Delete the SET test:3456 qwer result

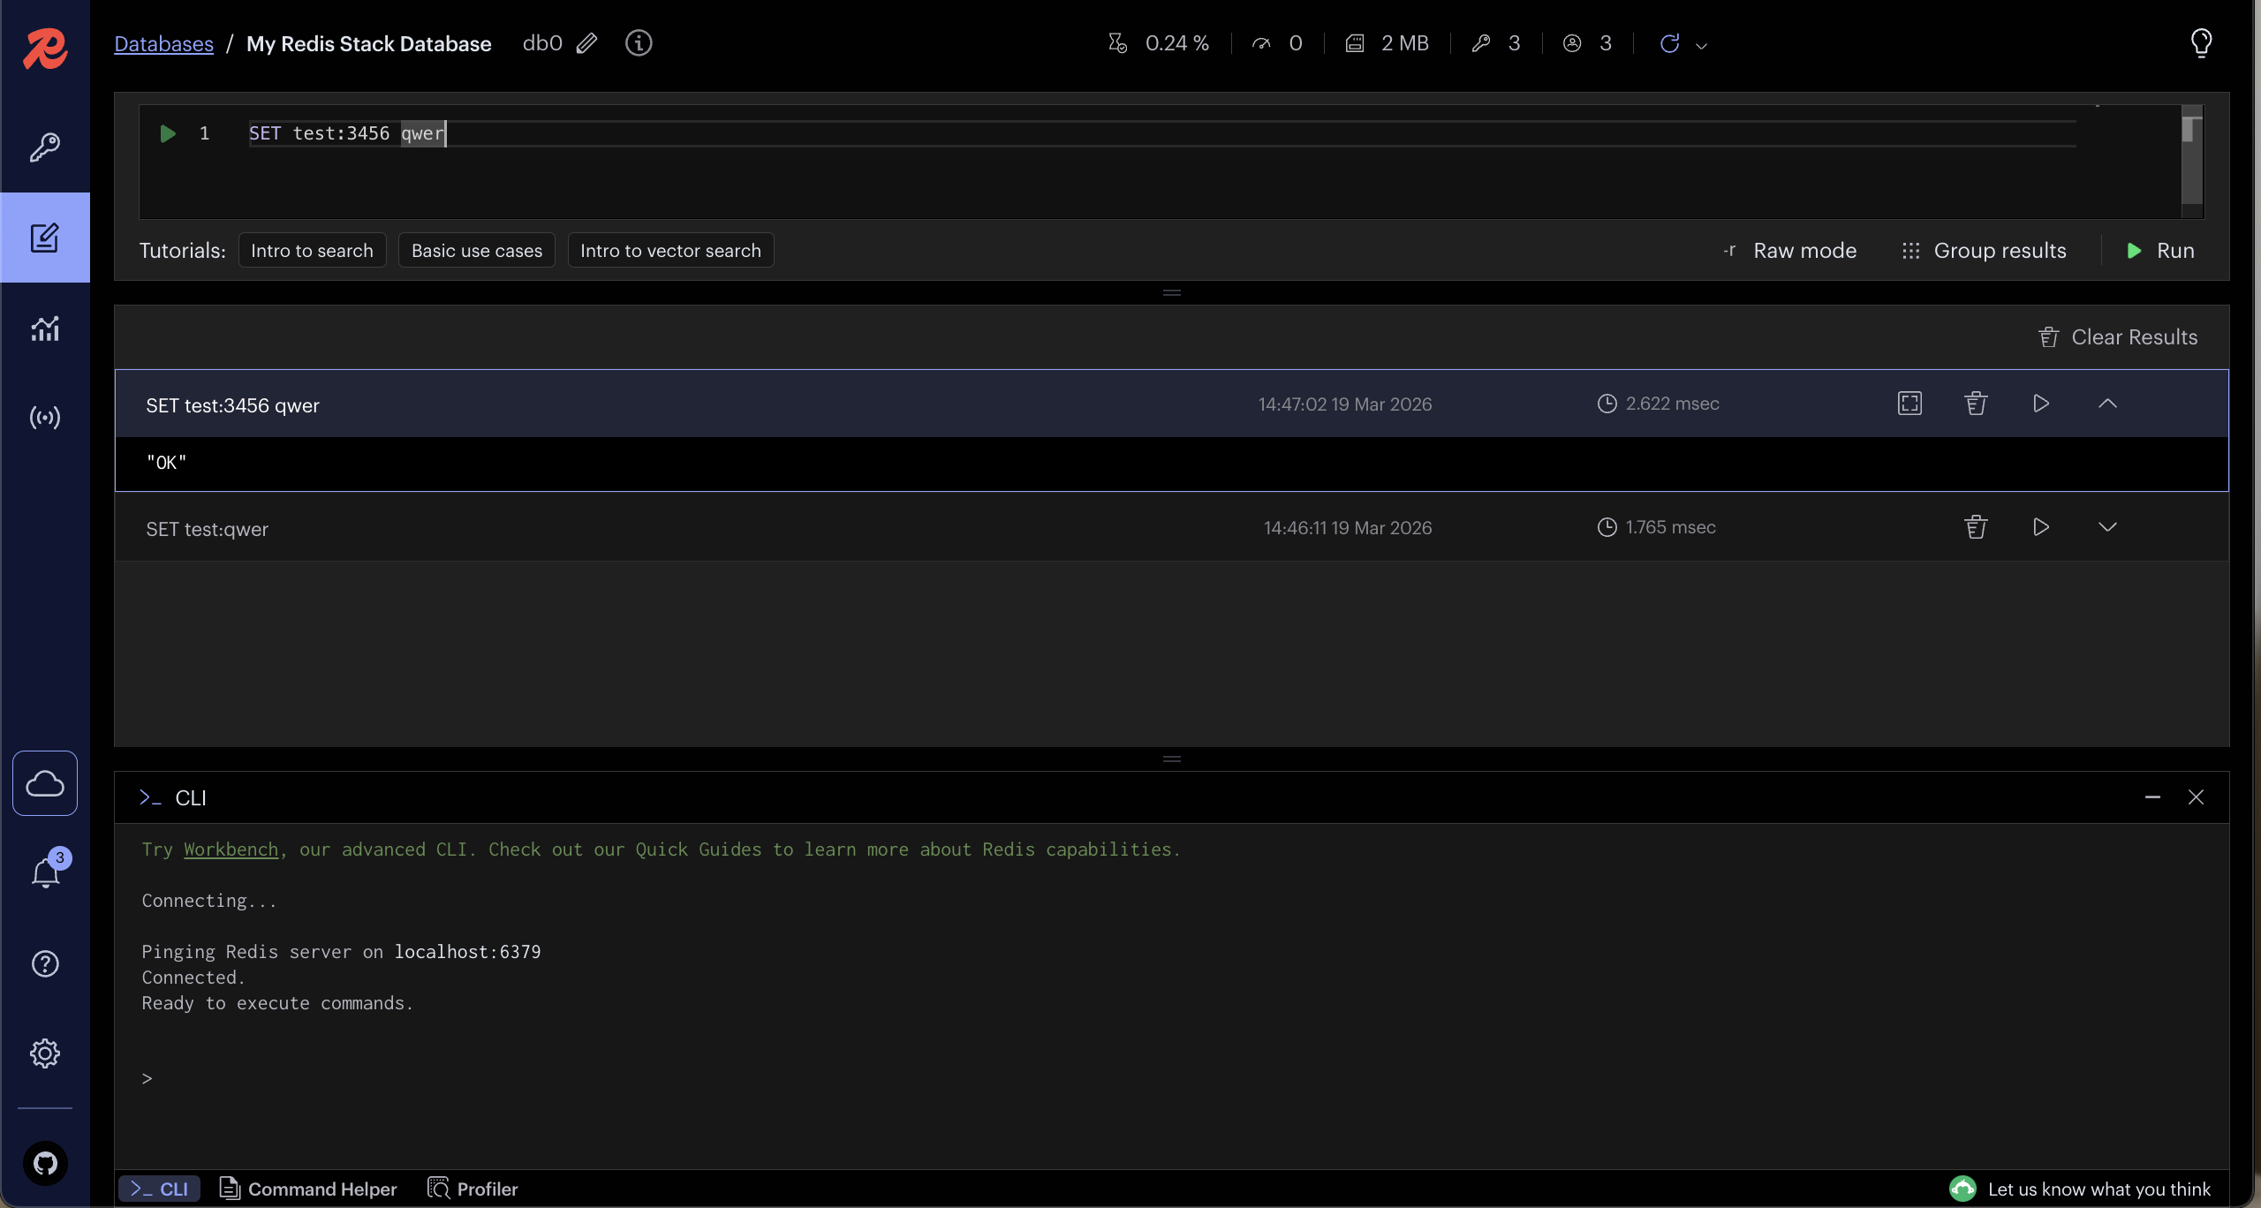point(1976,404)
